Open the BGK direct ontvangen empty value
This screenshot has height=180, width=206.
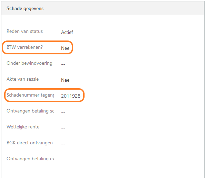[x=63, y=144]
